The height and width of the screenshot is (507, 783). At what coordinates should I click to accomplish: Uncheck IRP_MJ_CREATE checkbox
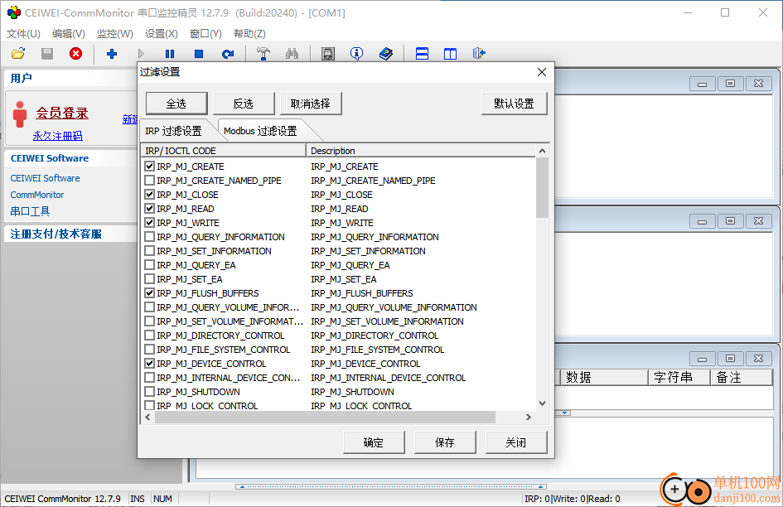tap(149, 166)
